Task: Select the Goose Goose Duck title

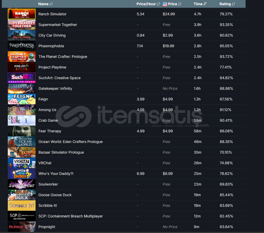Action: (55, 195)
